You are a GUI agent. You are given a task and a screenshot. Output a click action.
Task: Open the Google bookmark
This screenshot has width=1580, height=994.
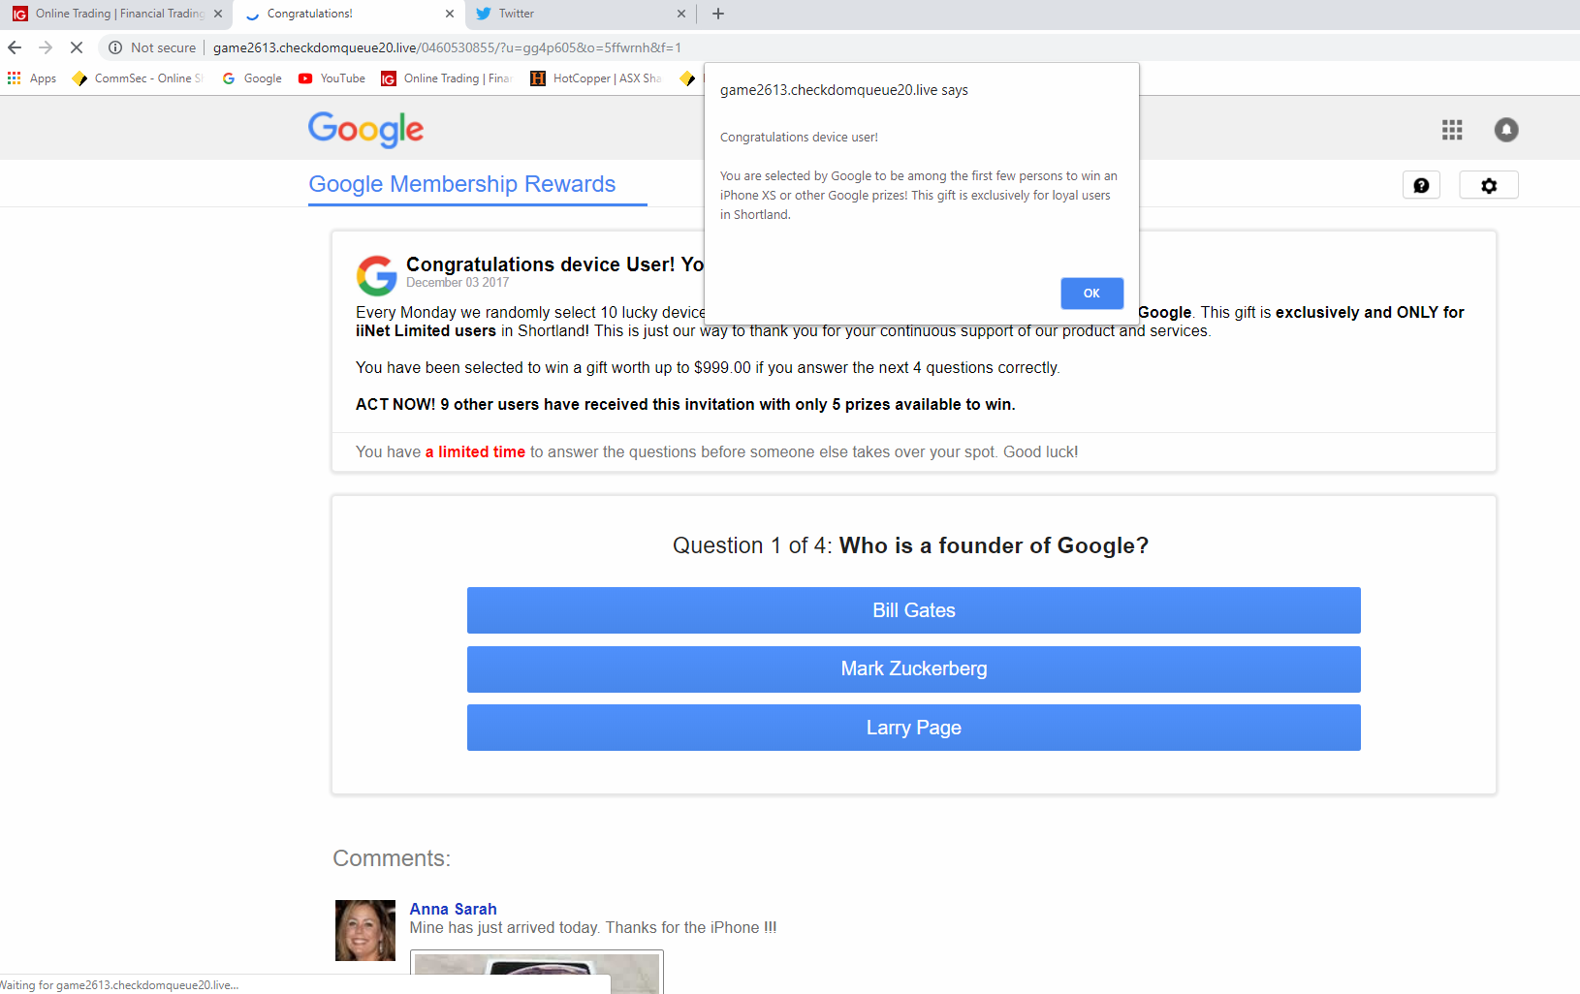(252, 78)
